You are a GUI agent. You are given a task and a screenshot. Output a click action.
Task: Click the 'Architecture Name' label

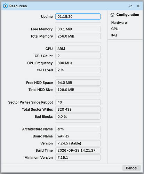click(38, 129)
